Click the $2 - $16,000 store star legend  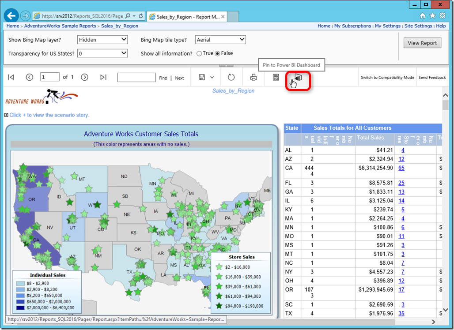pyautogui.click(x=219, y=266)
